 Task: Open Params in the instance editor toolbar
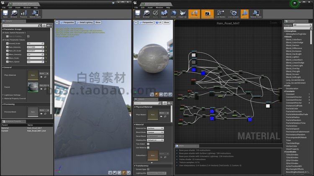(x=23, y=14)
